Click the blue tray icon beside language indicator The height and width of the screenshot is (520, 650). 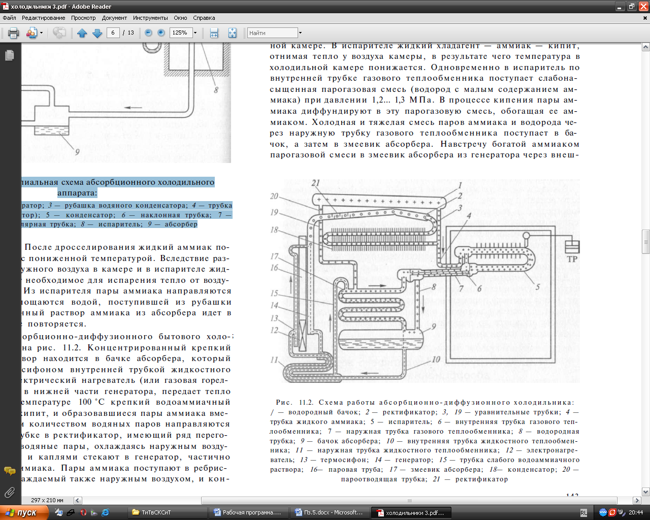coord(603,512)
